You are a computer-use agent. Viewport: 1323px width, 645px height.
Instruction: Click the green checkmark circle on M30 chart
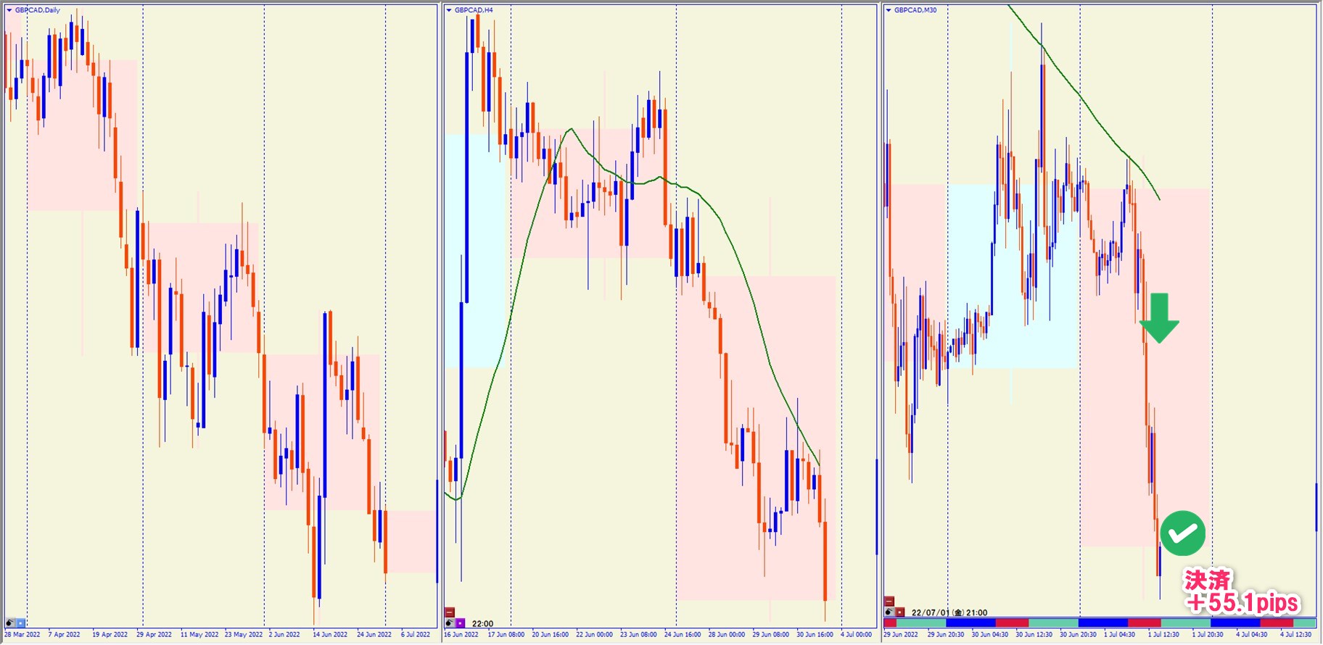(x=1182, y=533)
